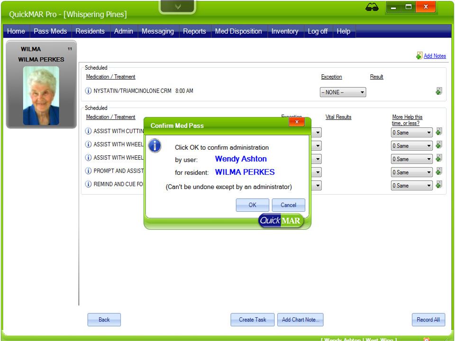
Task: Confirm med pass with OK button
Action: [x=253, y=205]
